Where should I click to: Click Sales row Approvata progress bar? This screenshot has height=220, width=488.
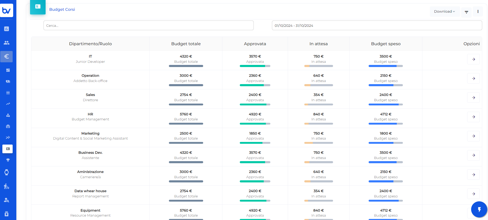tap(255, 105)
